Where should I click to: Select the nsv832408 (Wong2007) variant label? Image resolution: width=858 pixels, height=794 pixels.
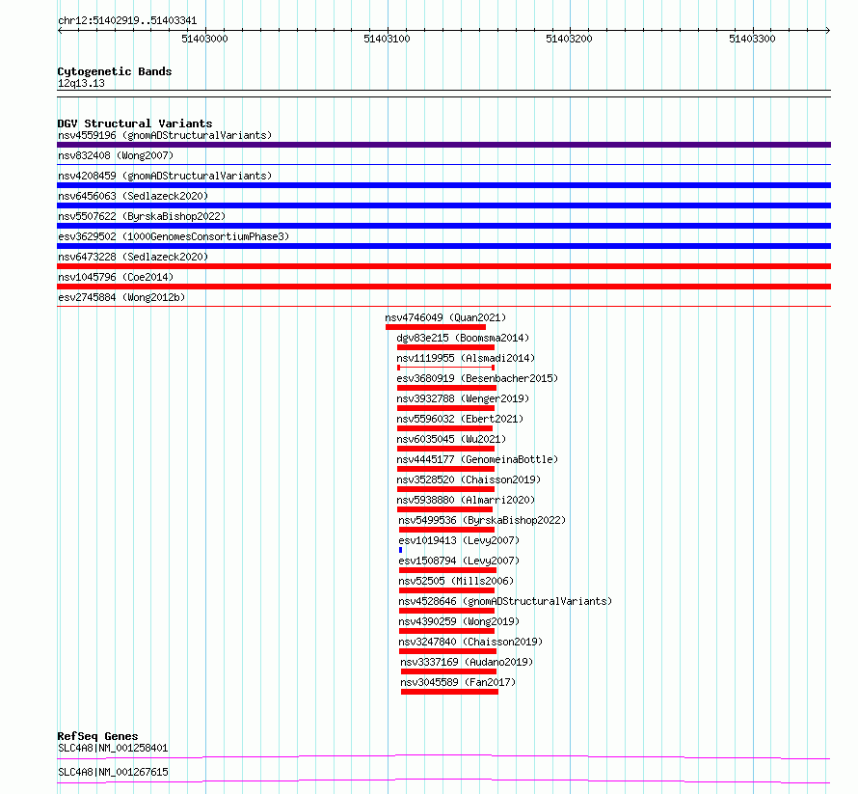click(x=116, y=155)
